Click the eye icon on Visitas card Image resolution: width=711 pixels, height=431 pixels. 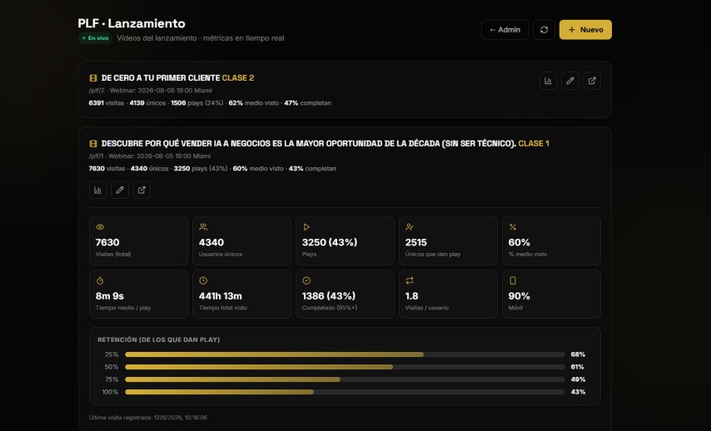point(100,226)
